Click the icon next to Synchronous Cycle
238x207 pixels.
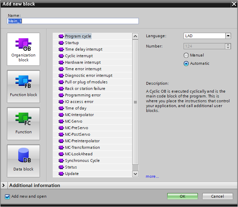tap(61, 161)
